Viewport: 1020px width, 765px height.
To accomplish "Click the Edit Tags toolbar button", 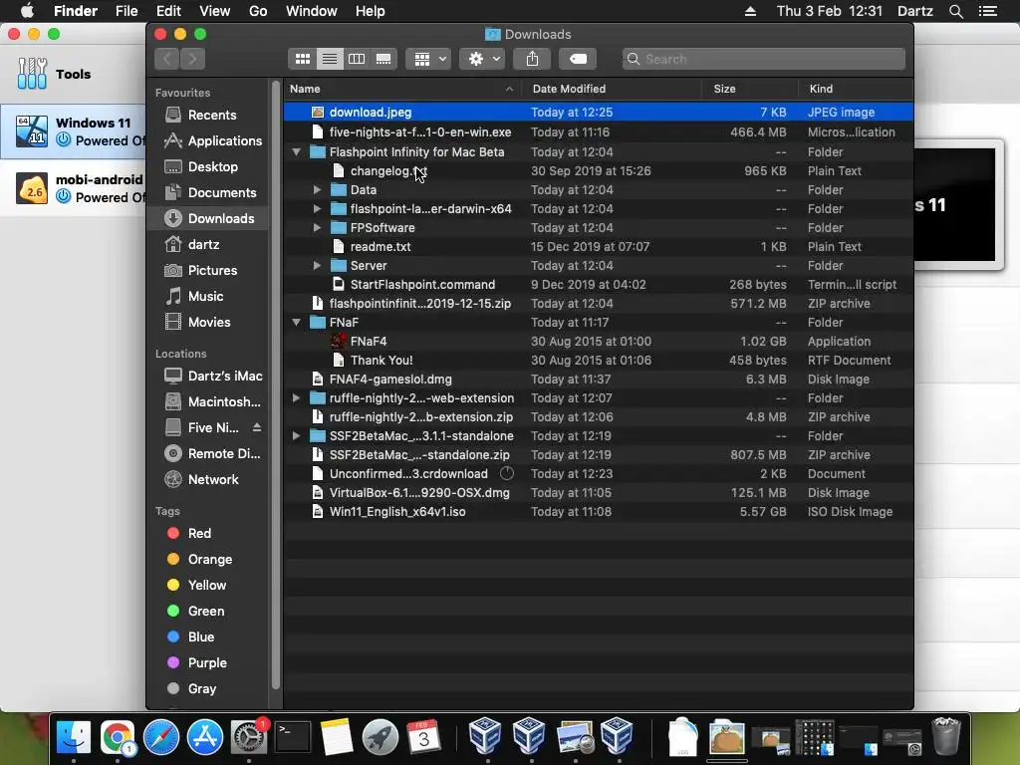I will pos(578,59).
